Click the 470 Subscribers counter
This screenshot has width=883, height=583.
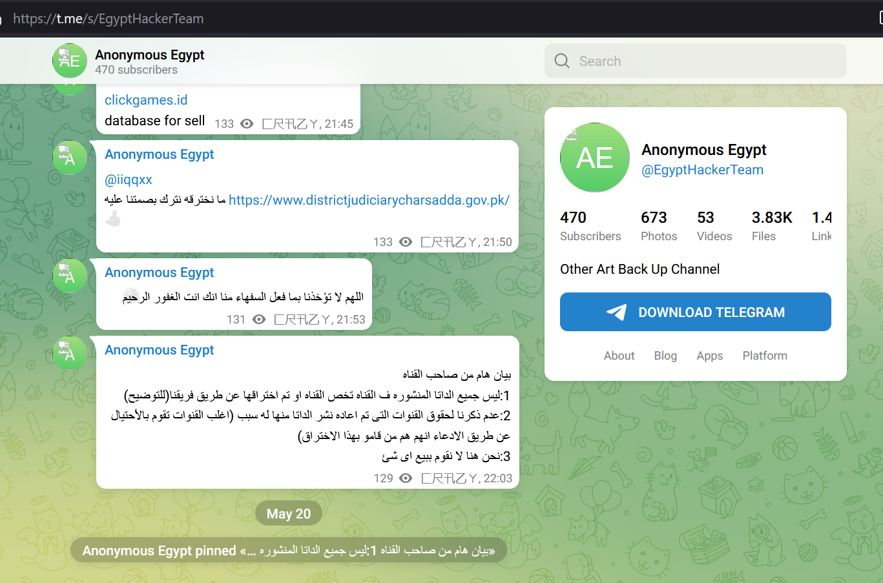590,226
